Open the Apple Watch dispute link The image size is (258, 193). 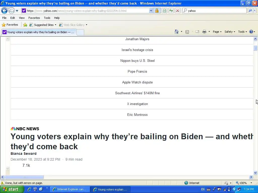[137, 82]
